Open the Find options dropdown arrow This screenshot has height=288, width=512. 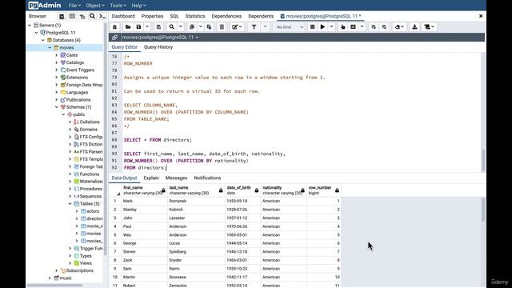click(181, 27)
